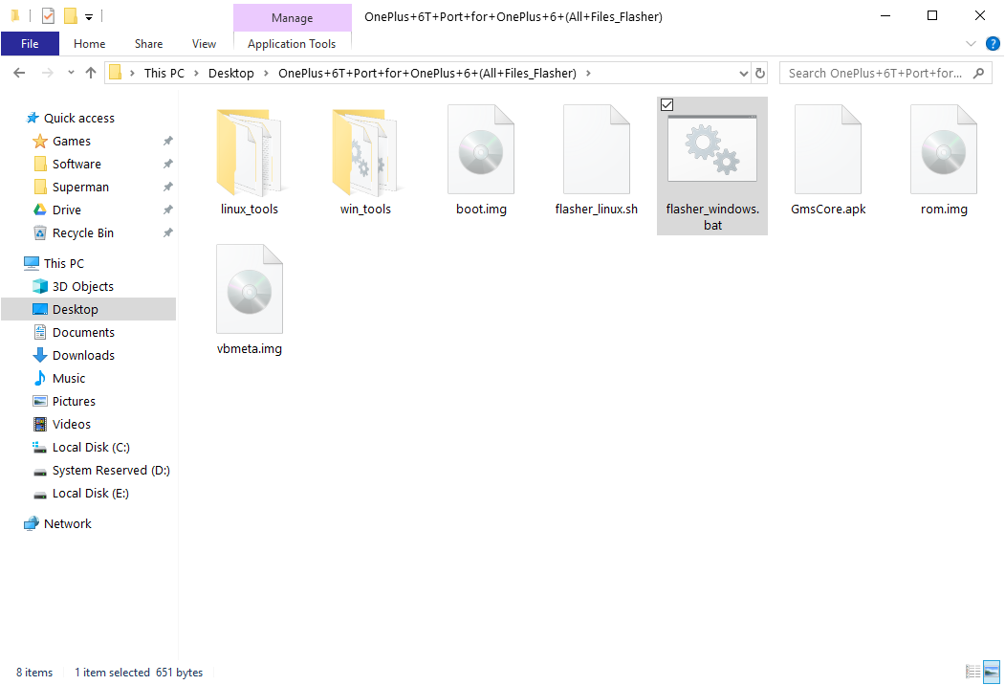Select the vbmeta.img disc image icon
Image resolution: width=1005 pixels, height=685 pixels.
click(250, 289)
